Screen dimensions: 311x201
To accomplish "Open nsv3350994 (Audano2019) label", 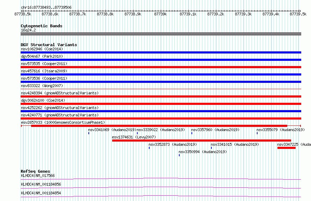I will (x=203, y=152).
